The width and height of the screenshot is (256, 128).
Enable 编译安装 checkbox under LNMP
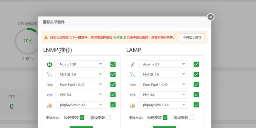point(109,118)
